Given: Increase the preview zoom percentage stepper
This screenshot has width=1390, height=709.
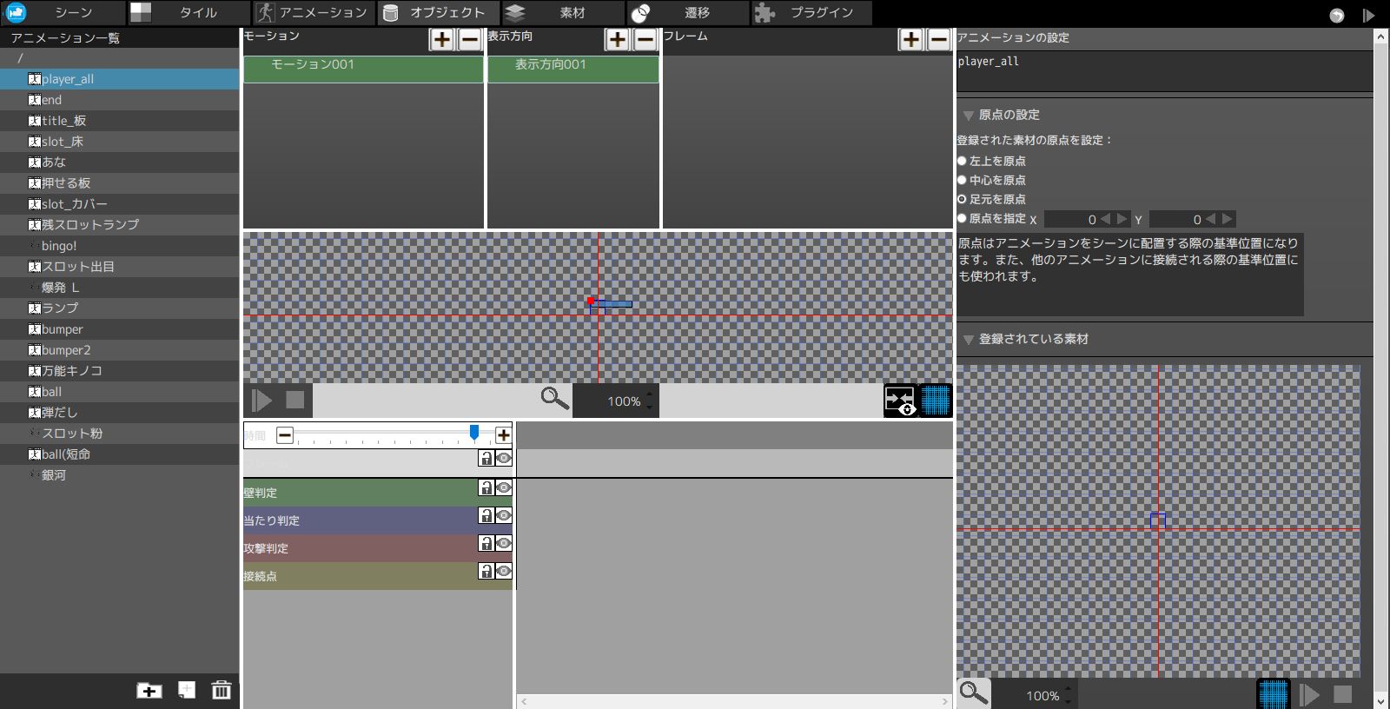Looking at the screenshot, I should (650, 394).
